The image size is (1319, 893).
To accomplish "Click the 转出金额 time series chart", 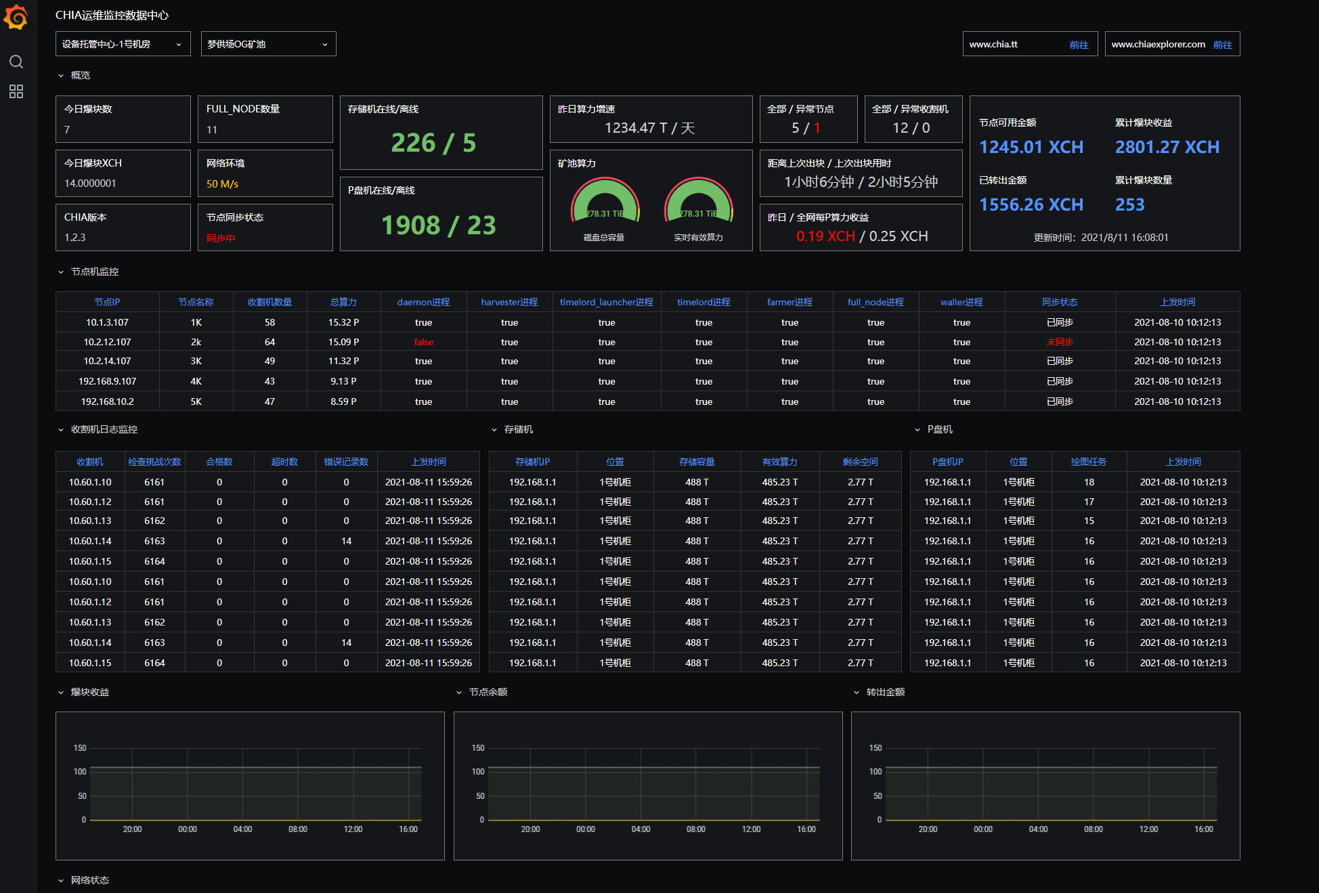I will 1045,786.
